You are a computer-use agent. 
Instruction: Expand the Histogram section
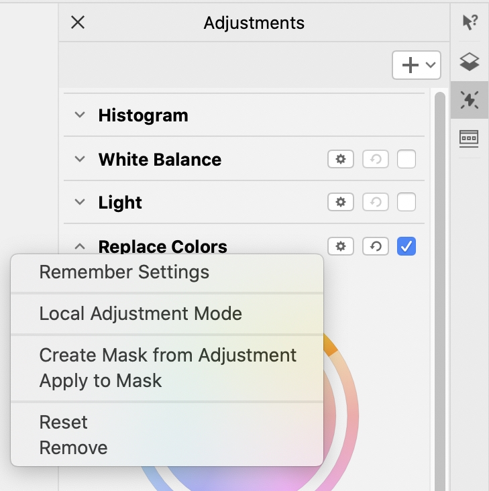tap(80, 115)
